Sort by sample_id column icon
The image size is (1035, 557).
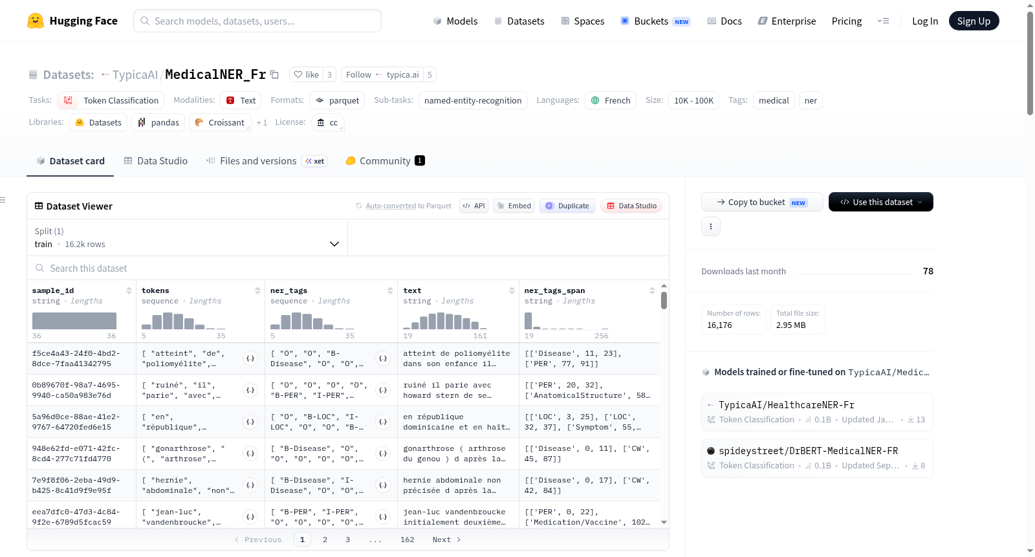tap(129, 290)
